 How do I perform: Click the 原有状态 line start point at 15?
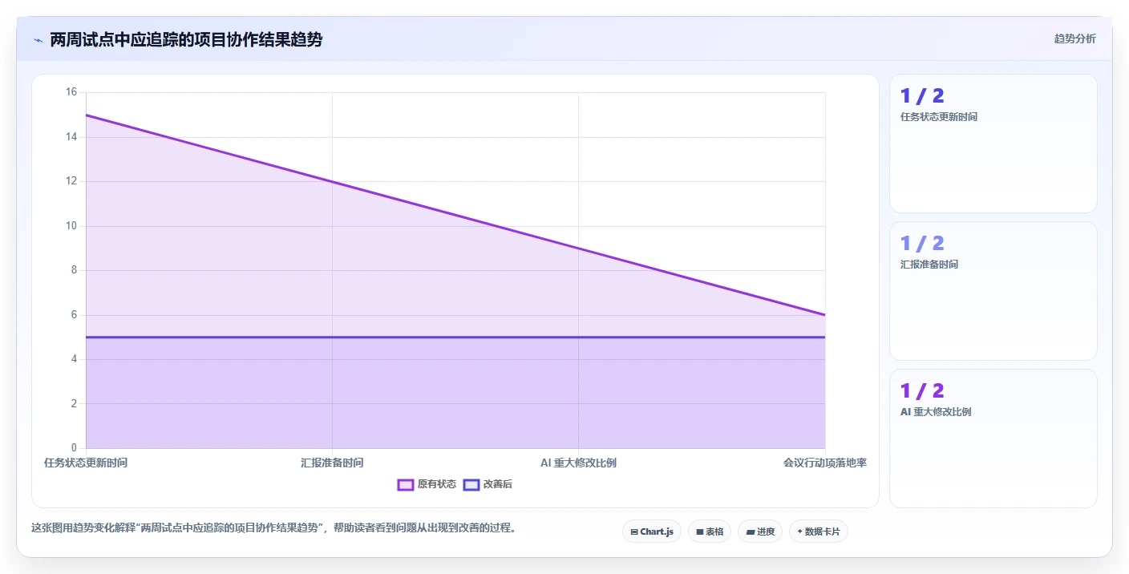coord(86,115)
